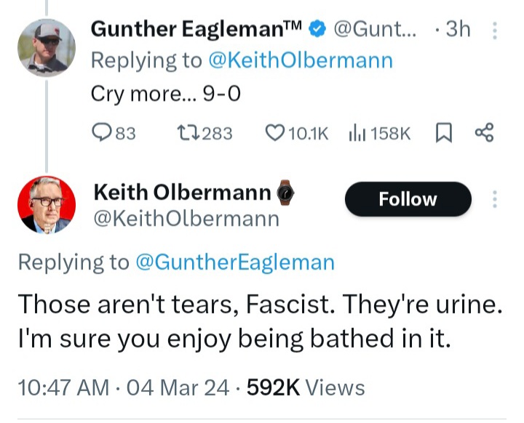
Task: Follow Keith Olbermann
Action: 408,200
